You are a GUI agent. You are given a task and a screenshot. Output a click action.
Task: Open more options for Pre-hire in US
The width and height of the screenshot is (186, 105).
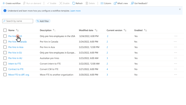coord(176,36)
